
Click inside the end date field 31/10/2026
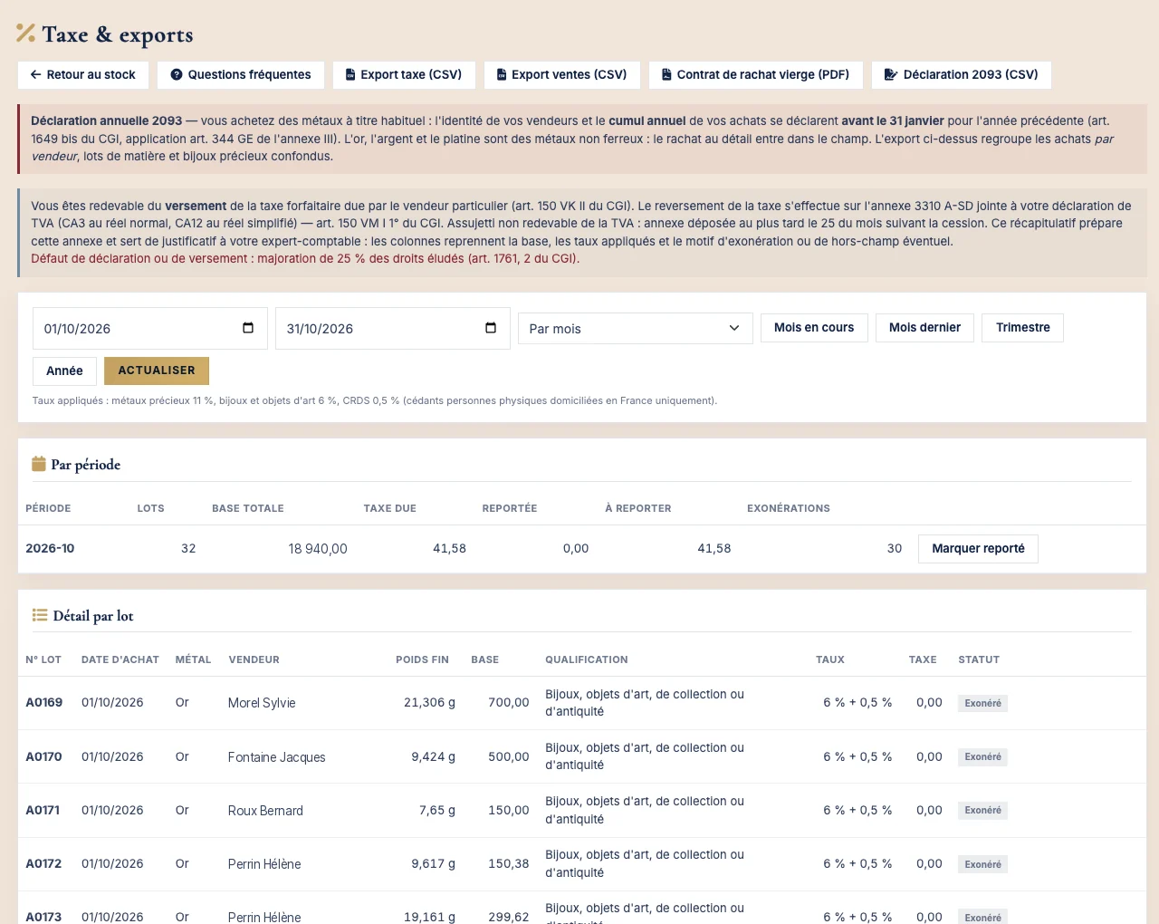tap(393, 328)
